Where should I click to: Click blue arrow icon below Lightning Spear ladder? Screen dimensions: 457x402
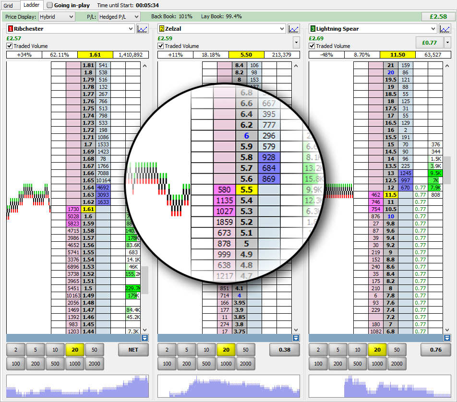(447, 338)
